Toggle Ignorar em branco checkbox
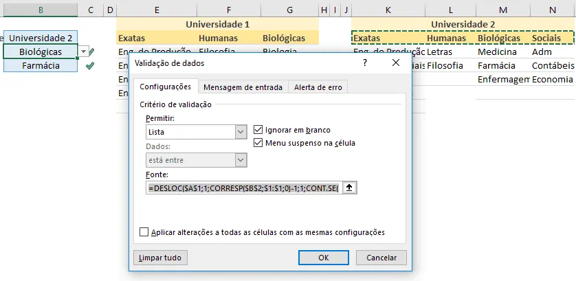Viewport: 576px width, 281px height. [x=258, y=130]
